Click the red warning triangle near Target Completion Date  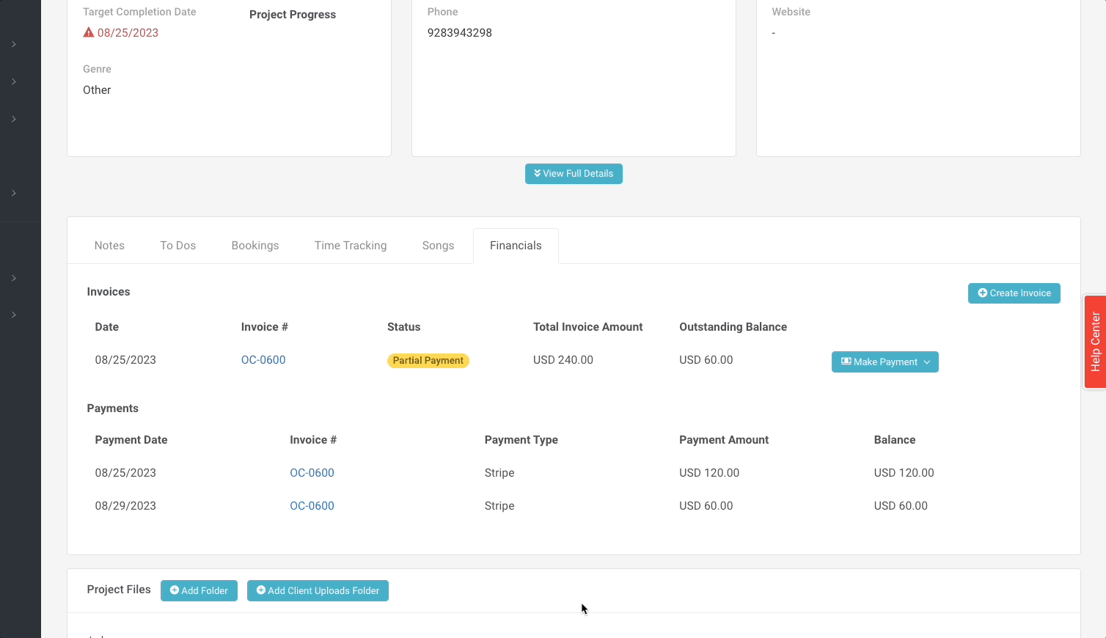(x=89, y=32)
